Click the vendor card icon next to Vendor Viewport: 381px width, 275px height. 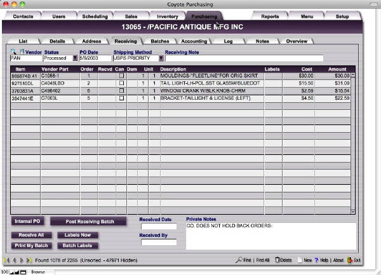coord(20,51)
